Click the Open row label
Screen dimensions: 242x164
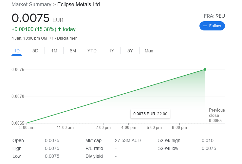coord(18,140)
